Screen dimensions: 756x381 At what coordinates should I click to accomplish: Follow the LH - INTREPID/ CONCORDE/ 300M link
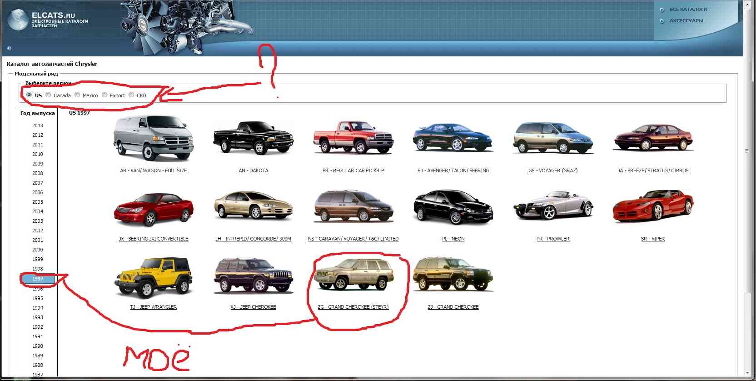point(253,239)
